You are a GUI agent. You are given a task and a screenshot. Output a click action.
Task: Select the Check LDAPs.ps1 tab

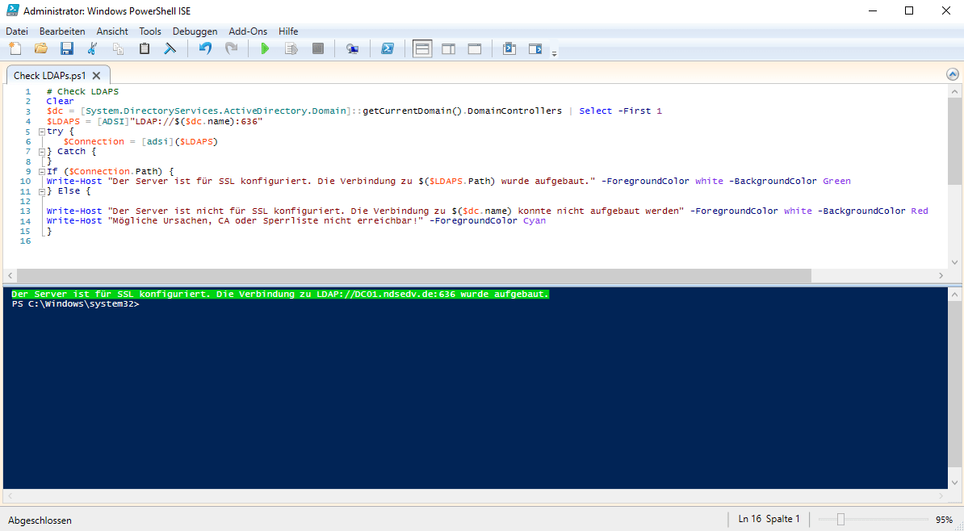point(48,73)
